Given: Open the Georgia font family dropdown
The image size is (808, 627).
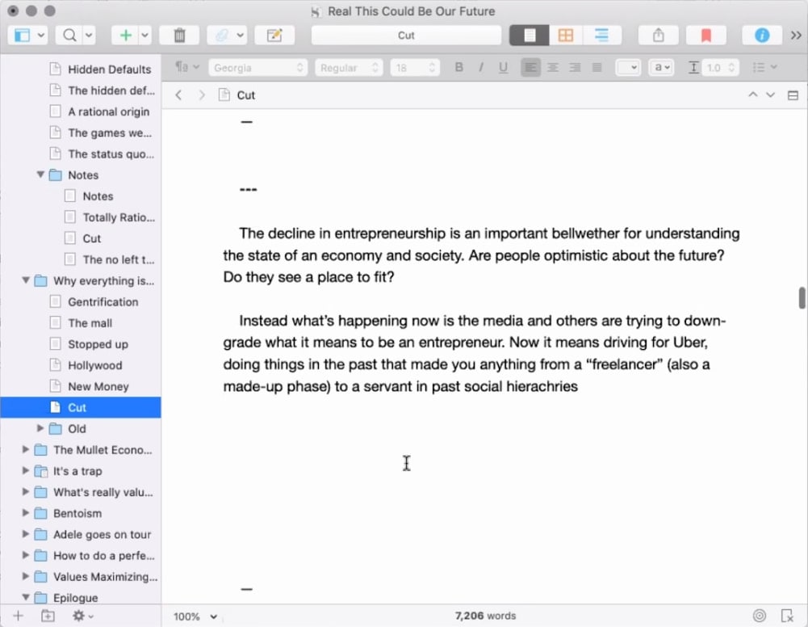Looking at the screenshot, I should pyautogui.click(x=257, y=68).
